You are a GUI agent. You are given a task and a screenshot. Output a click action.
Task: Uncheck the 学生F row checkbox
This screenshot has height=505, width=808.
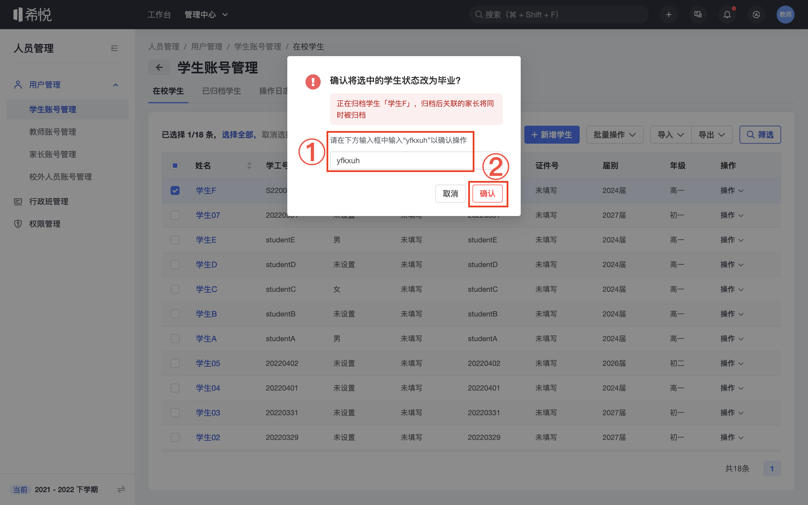coord(175,190)
